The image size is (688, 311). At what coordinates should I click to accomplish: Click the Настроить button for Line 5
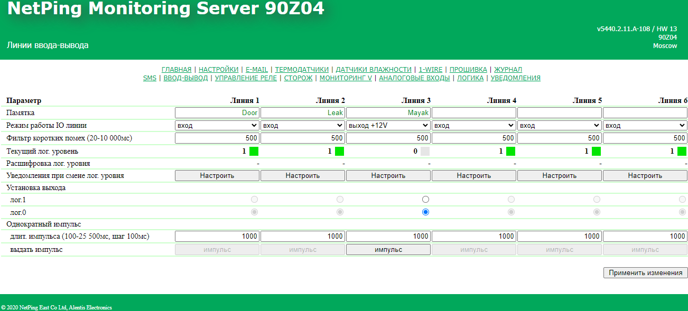pos(560,176)
